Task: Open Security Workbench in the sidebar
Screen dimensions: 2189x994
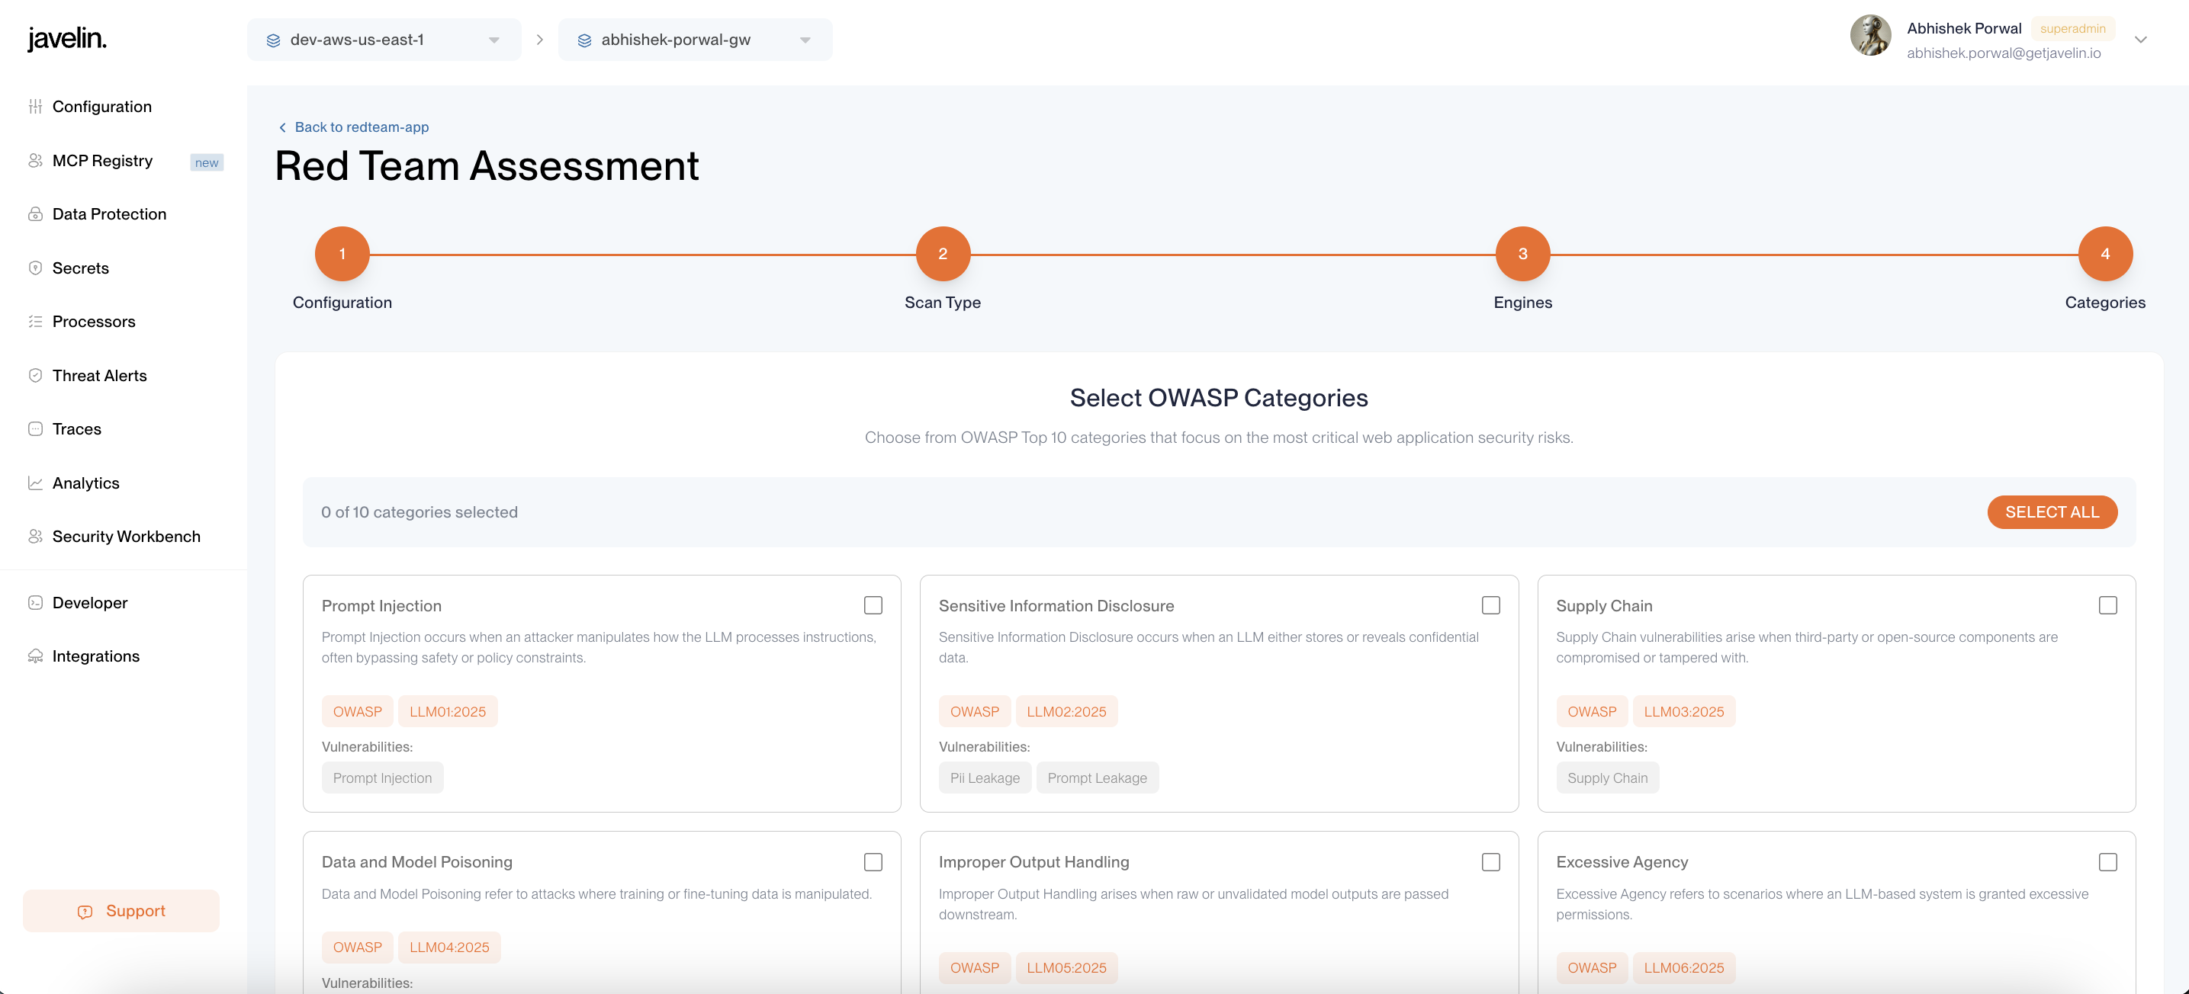Action: pyautogui.click(x=126, y=536)
